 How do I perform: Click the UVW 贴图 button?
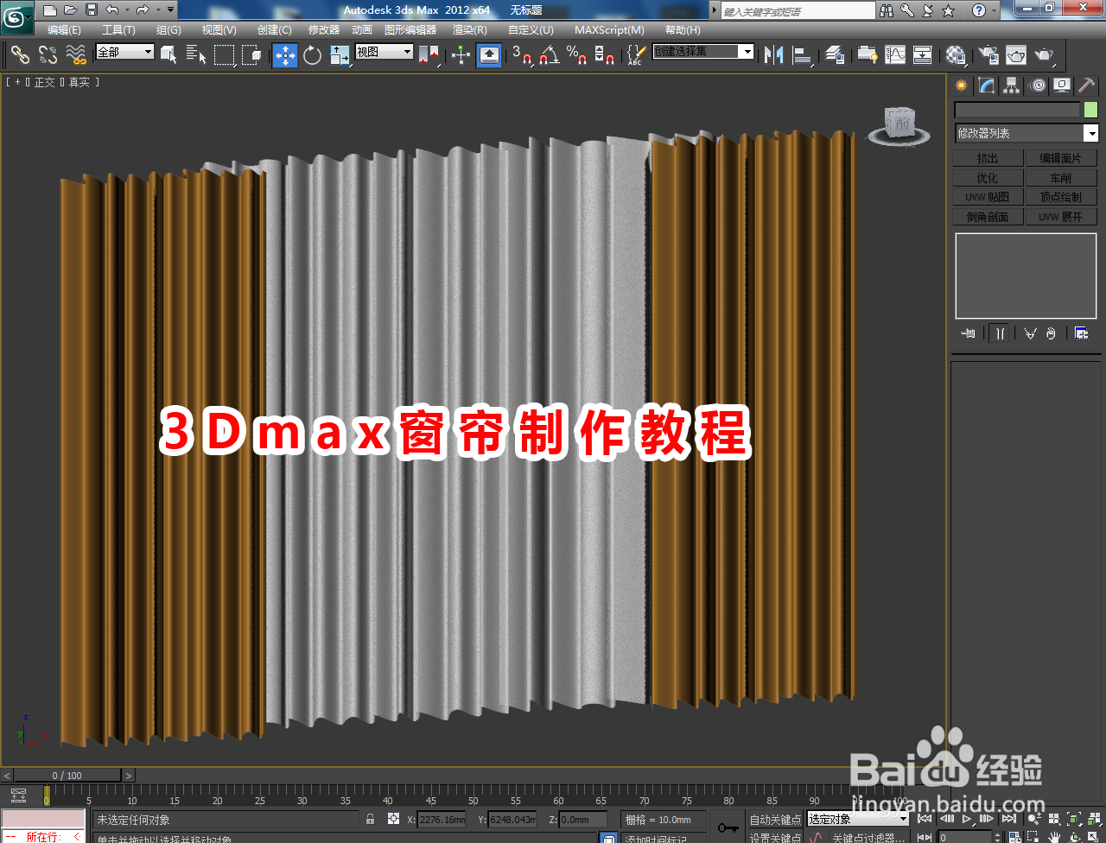[987, 196]
